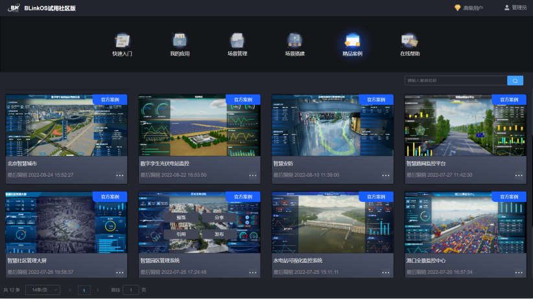This screenshot has height=299, width=533.
Task: Expand the 14条/页 page size dropdown
Action: pos(43,290)
